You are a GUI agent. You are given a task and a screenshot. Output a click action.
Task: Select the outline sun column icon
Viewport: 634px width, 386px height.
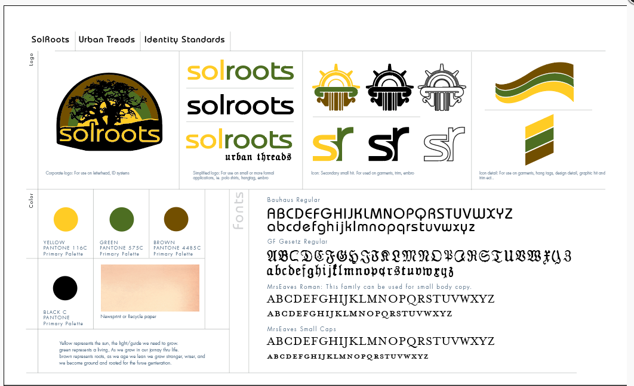click(442, 87)
